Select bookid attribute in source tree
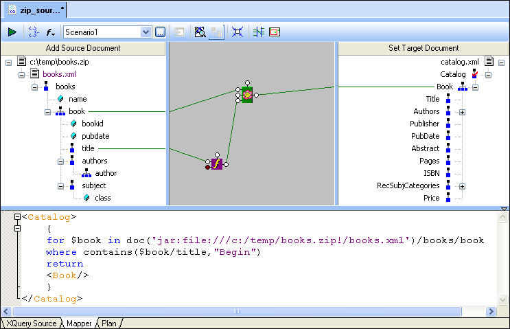 tap(93, 124)
